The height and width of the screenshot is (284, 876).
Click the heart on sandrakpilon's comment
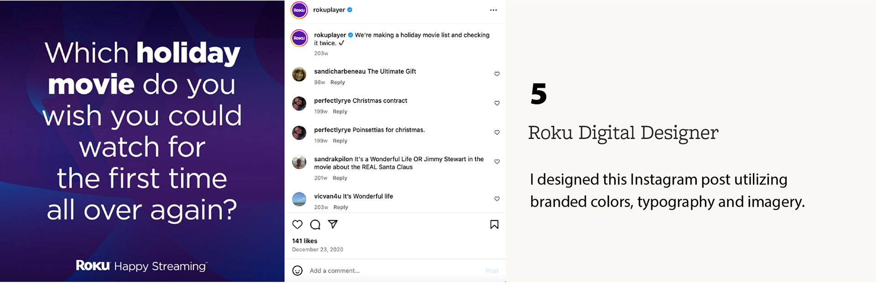tap(497, 162)
